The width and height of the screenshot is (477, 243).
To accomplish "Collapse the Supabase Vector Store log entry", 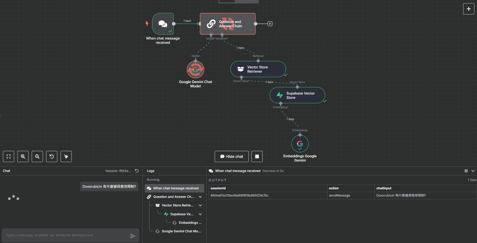I will point(200,214).
